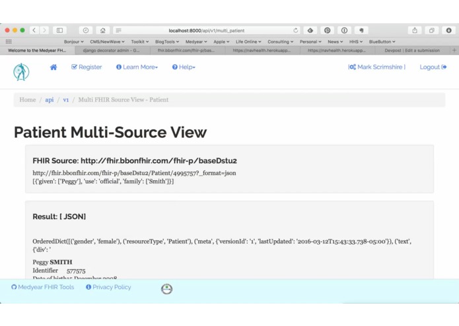The image size is (459, 326).
Task: Open the BlogTools bookmarks folder
Action: pyautogui.click(x=167, y=42)
